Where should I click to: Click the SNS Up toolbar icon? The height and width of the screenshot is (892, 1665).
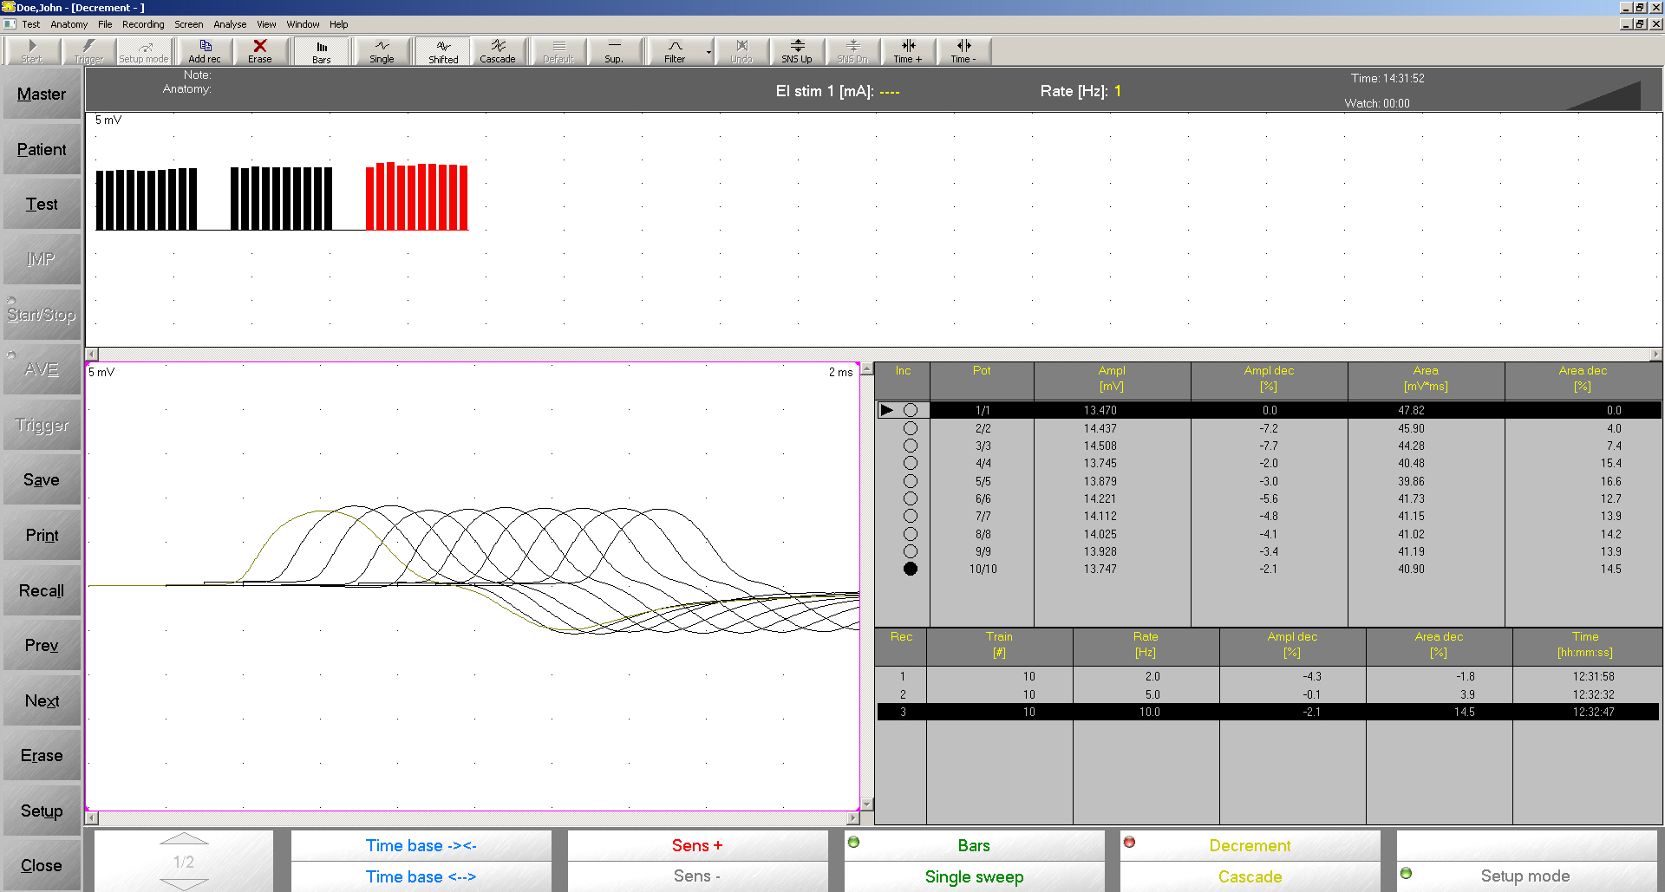point(797,51)
